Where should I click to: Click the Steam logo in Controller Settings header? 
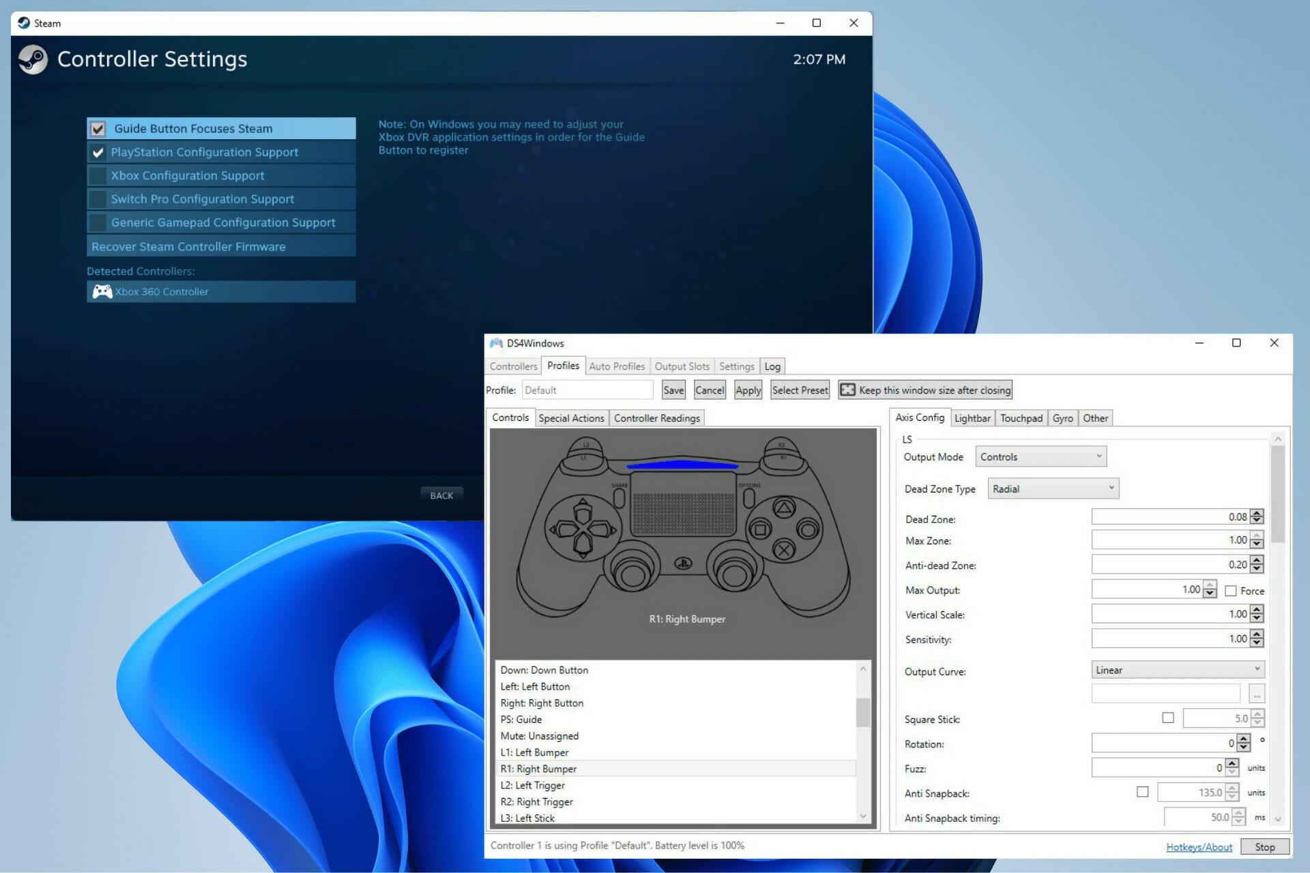tap(33, 59)
